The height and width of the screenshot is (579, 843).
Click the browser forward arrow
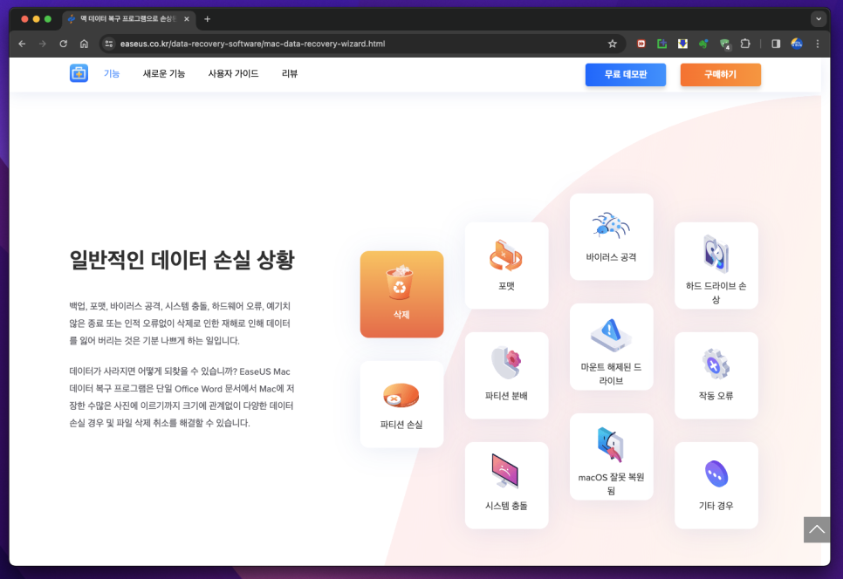click(x=43, y=44)
